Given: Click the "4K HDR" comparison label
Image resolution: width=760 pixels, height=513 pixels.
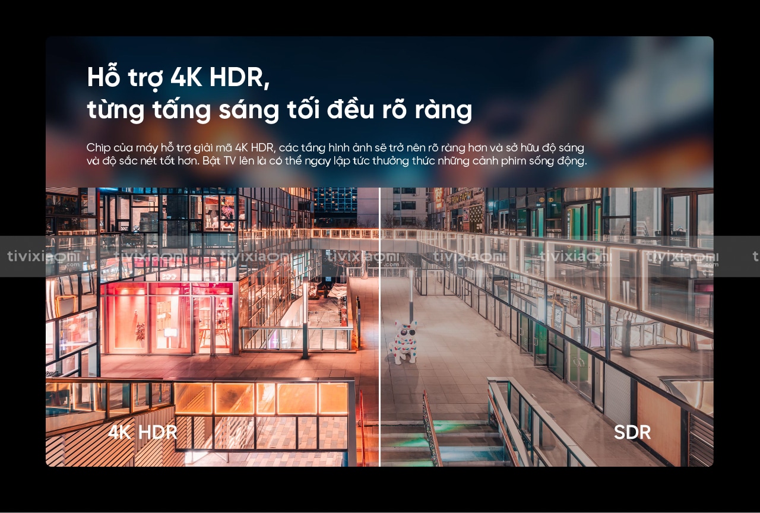Looking at the screenshot, I should point(142,432).
